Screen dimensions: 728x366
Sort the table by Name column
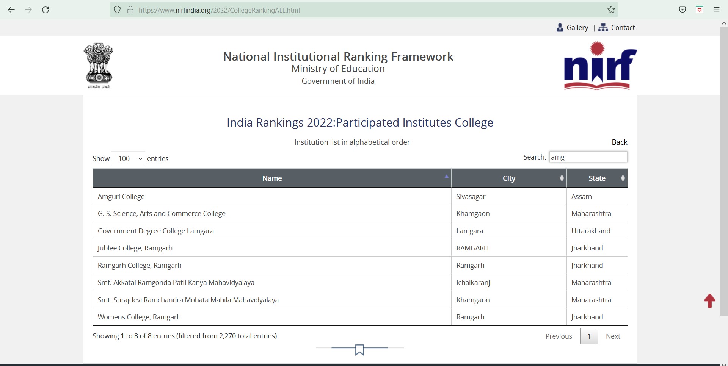(272, 178)
